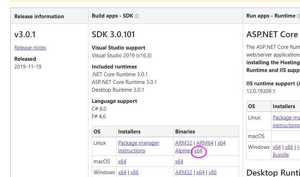Download the circled Alpine x64 binary
This screenshot has width=300, height=177.
198,151
